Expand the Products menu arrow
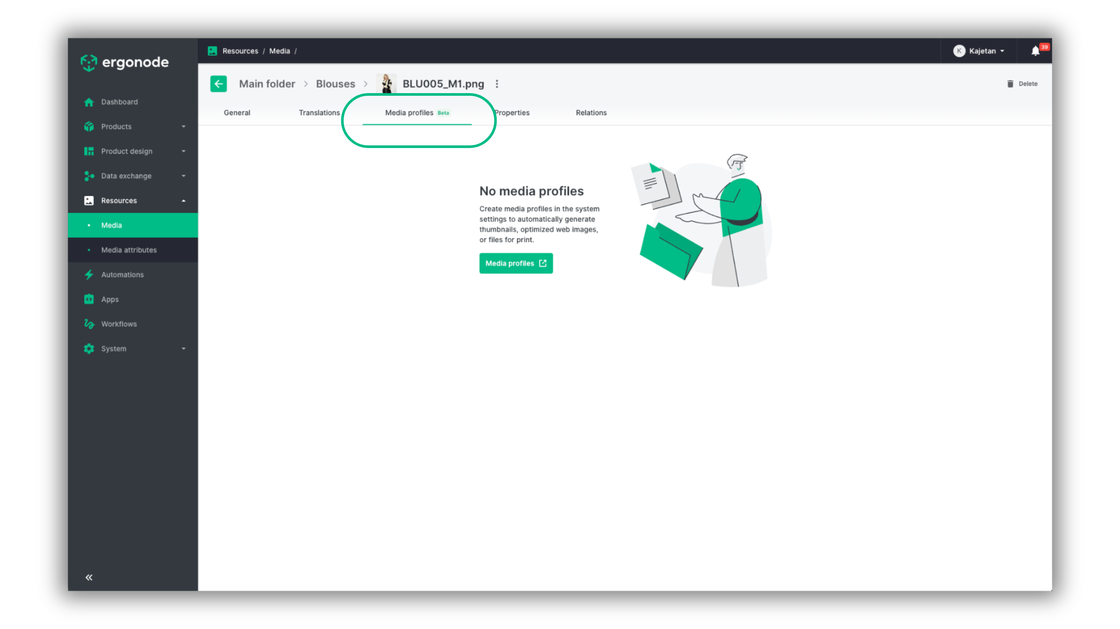1120x629 pixels. pyautogui.click(x=183, y=127)
